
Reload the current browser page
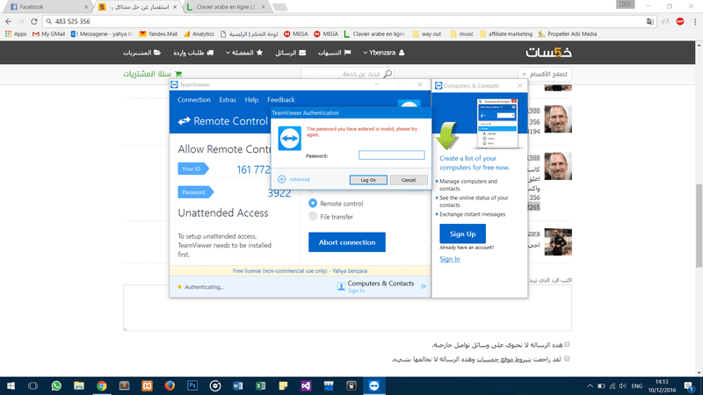click(34, 21)
